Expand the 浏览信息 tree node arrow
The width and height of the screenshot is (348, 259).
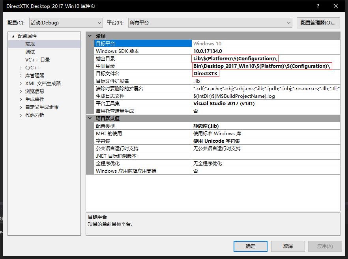coord(21,91)
